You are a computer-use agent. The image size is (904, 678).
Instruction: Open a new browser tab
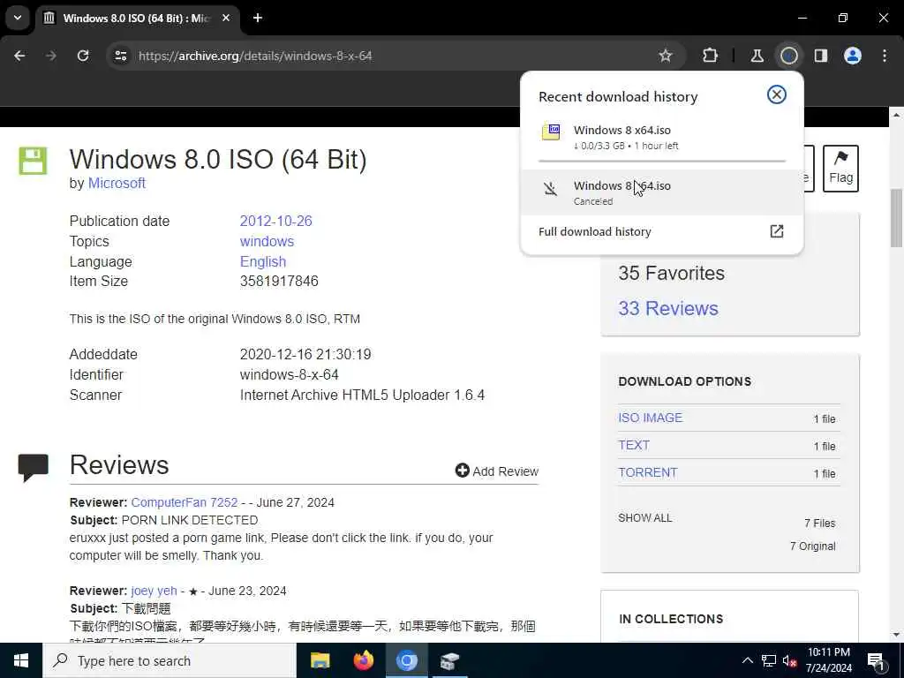(258, 18)
